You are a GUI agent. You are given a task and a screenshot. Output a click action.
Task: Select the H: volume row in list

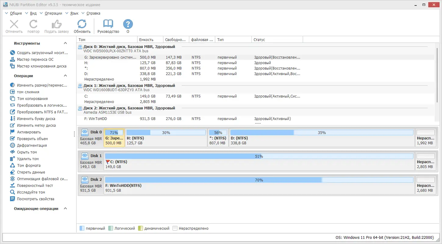point(256,63)
